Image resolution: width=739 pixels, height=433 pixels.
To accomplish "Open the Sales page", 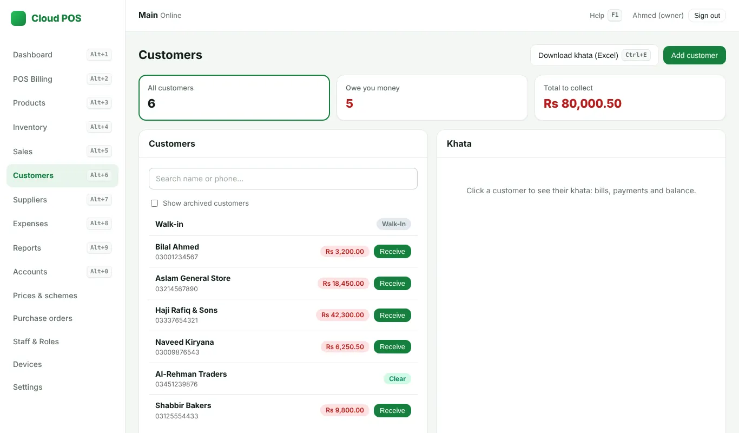I will 62,152.
